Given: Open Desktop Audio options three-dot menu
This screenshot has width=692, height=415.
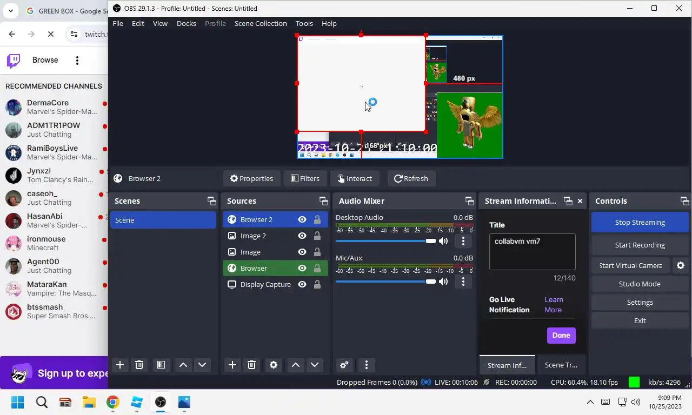Looking at the screenshot, I should click(463, 241).
